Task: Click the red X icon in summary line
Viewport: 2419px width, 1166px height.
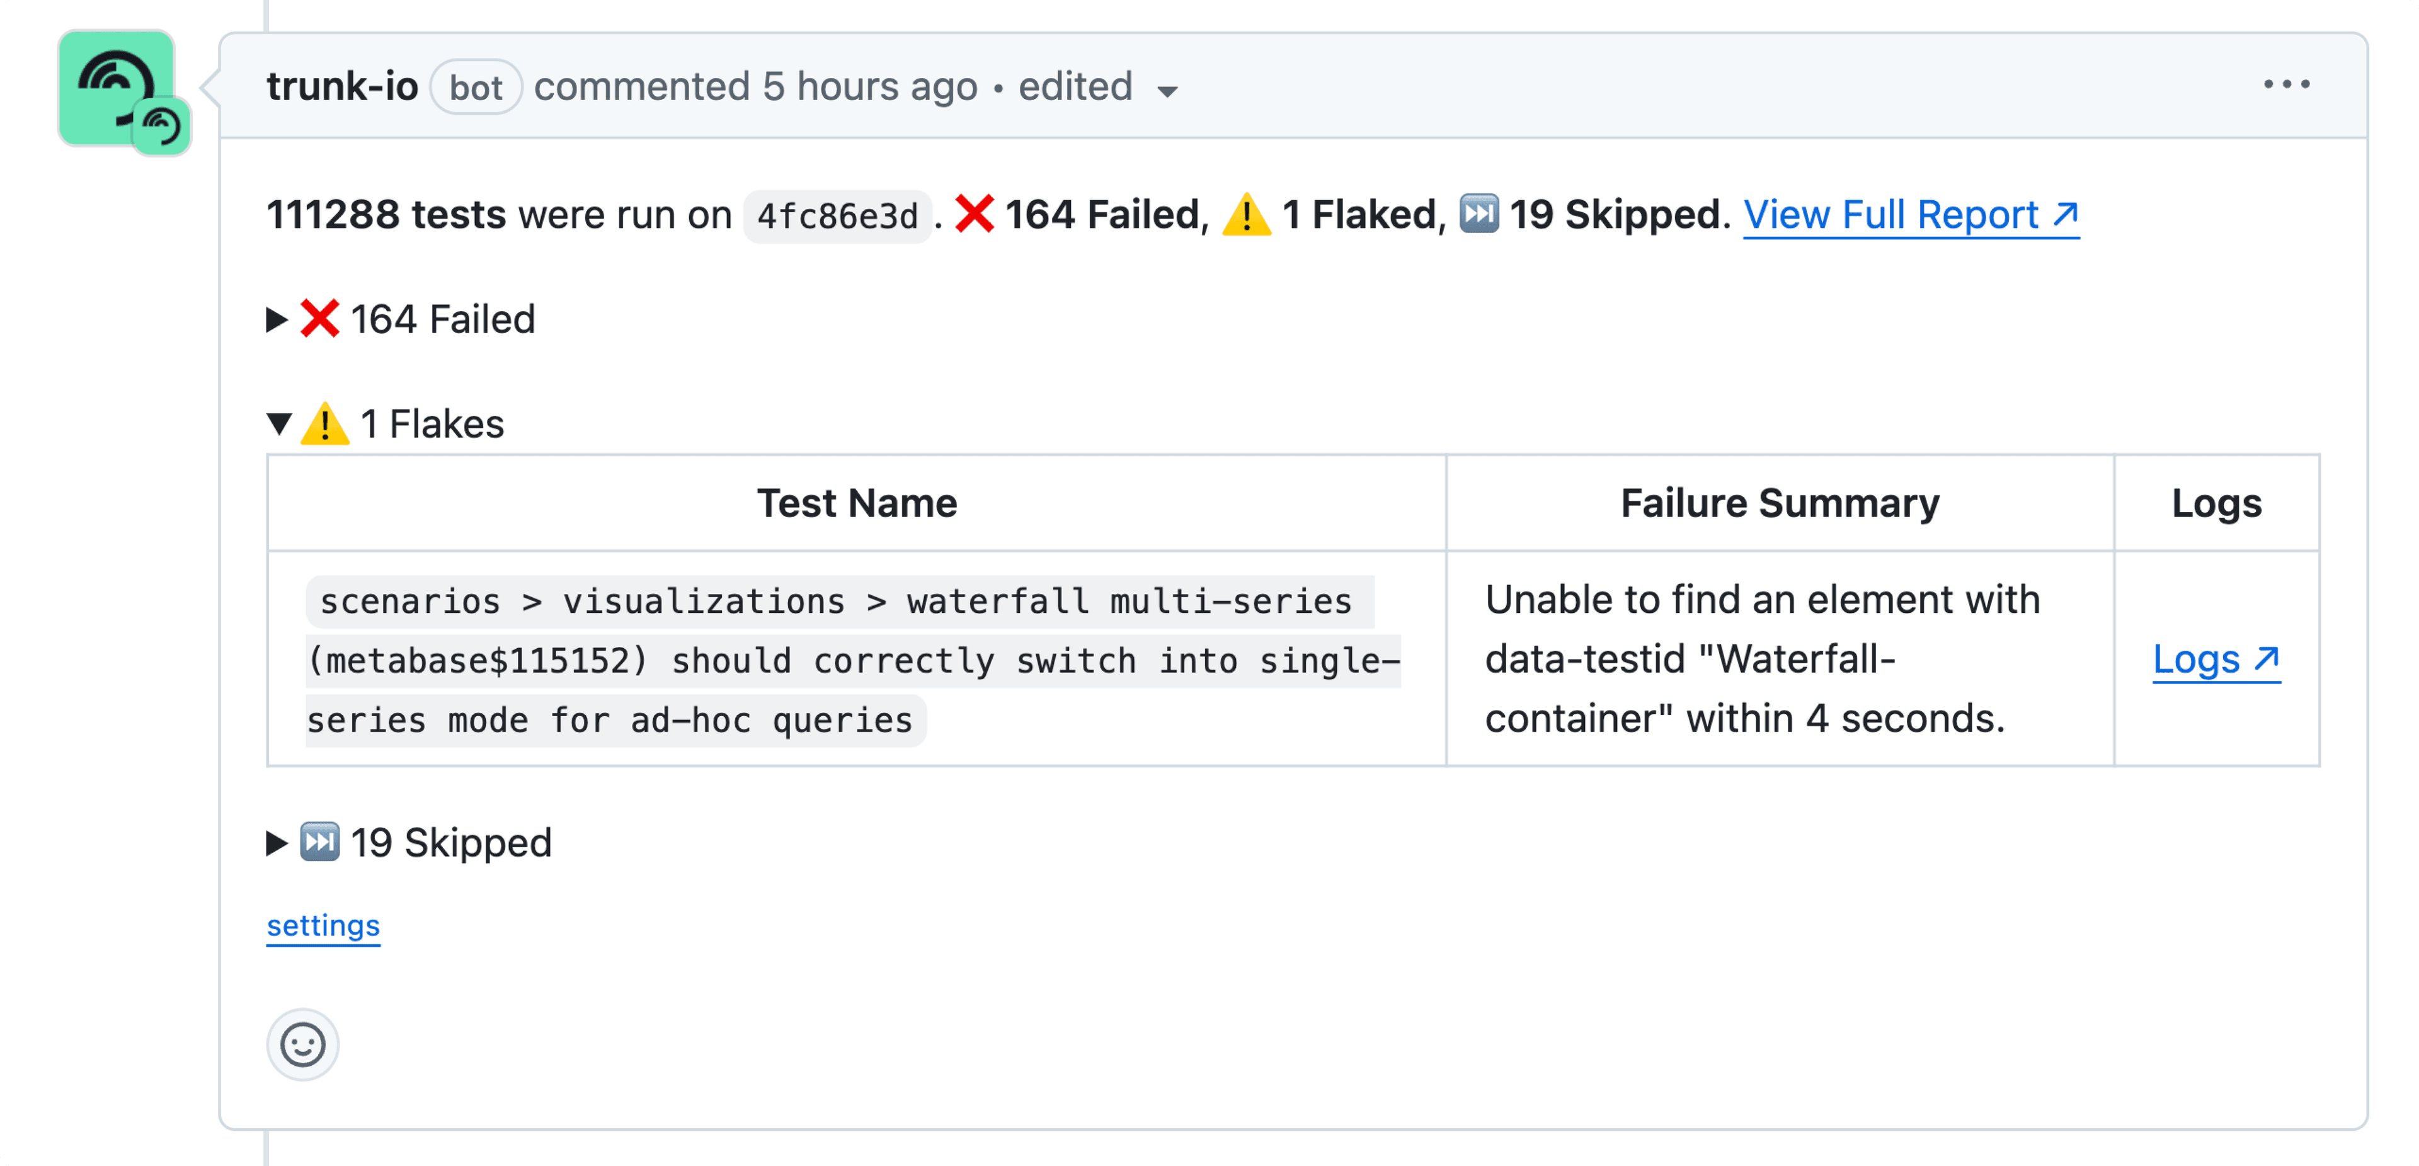Action: coord(974,214)
